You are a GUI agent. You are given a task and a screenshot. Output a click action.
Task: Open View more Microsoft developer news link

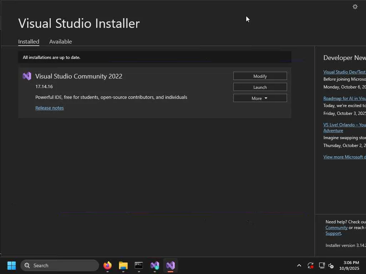pos(345,157)
